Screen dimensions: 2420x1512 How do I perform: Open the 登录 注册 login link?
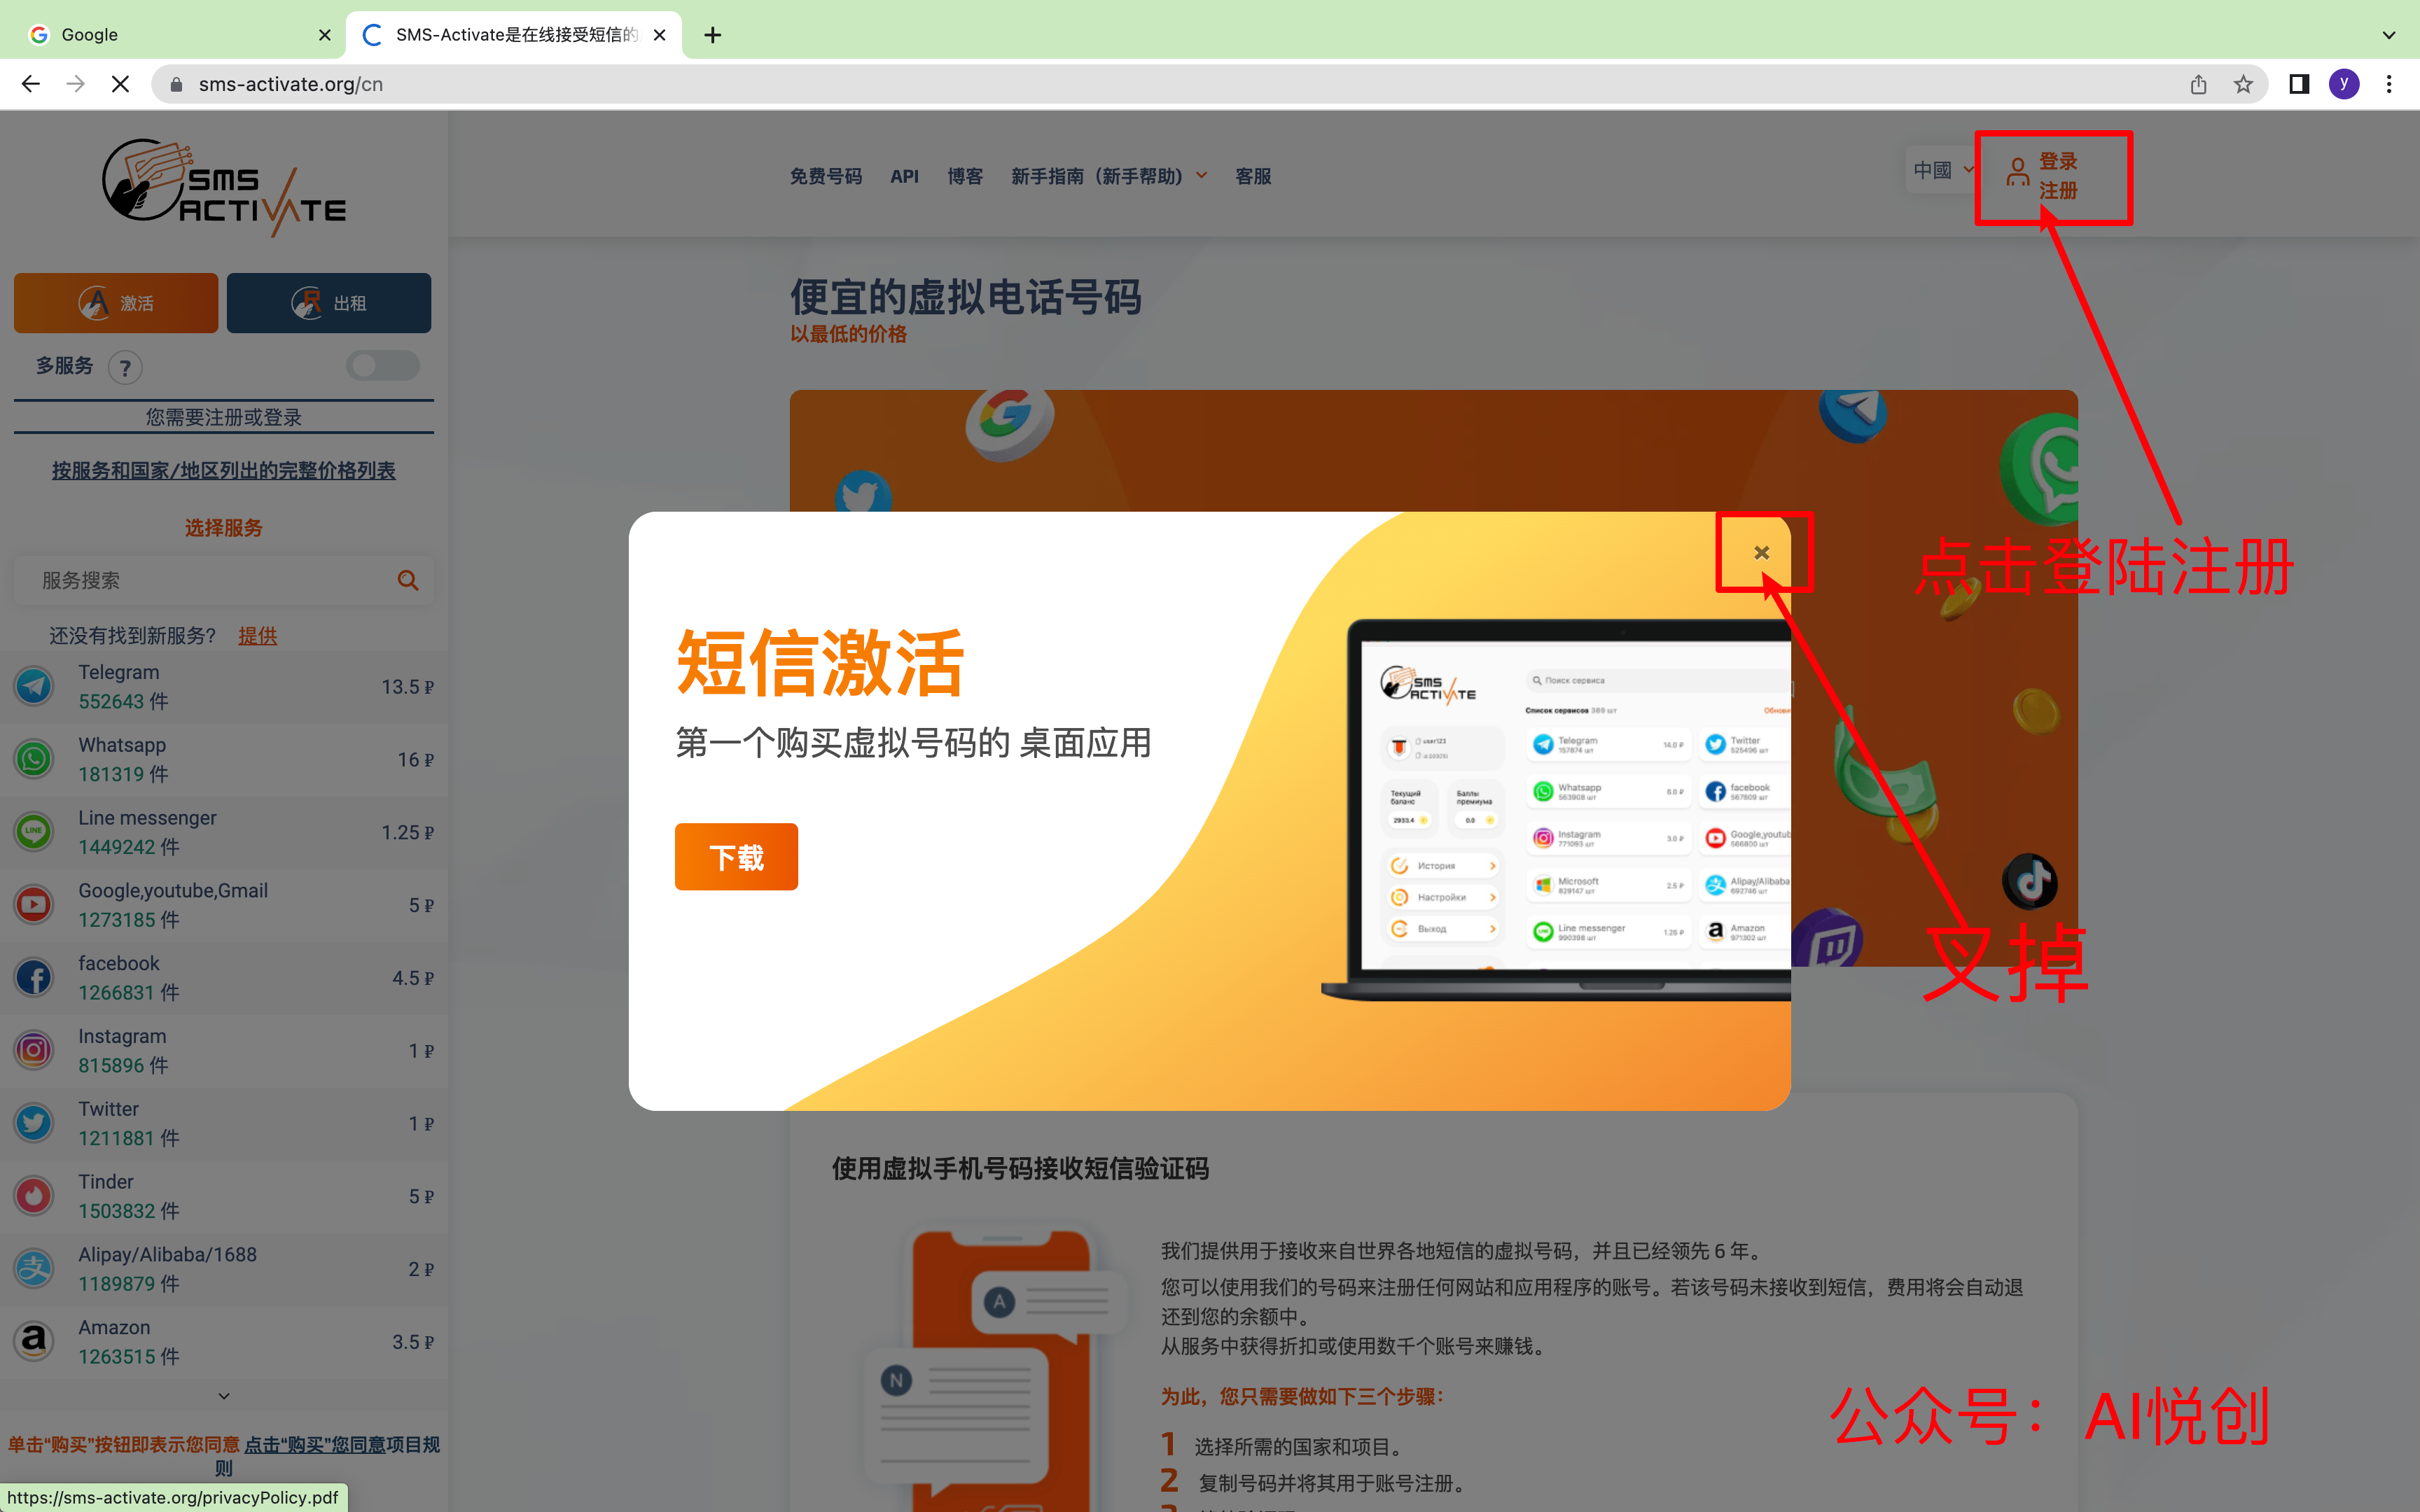(x=2043, y=176)
